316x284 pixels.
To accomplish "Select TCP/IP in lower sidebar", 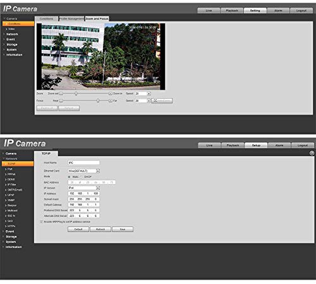I will pyautogui.click(x=18, y=164).
